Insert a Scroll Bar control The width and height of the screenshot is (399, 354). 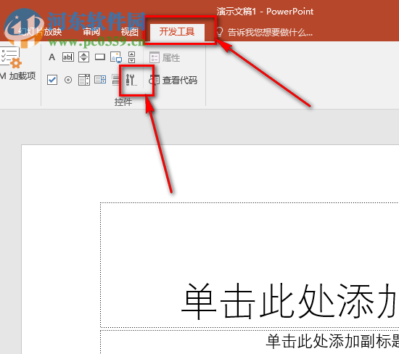coord(131,57)
